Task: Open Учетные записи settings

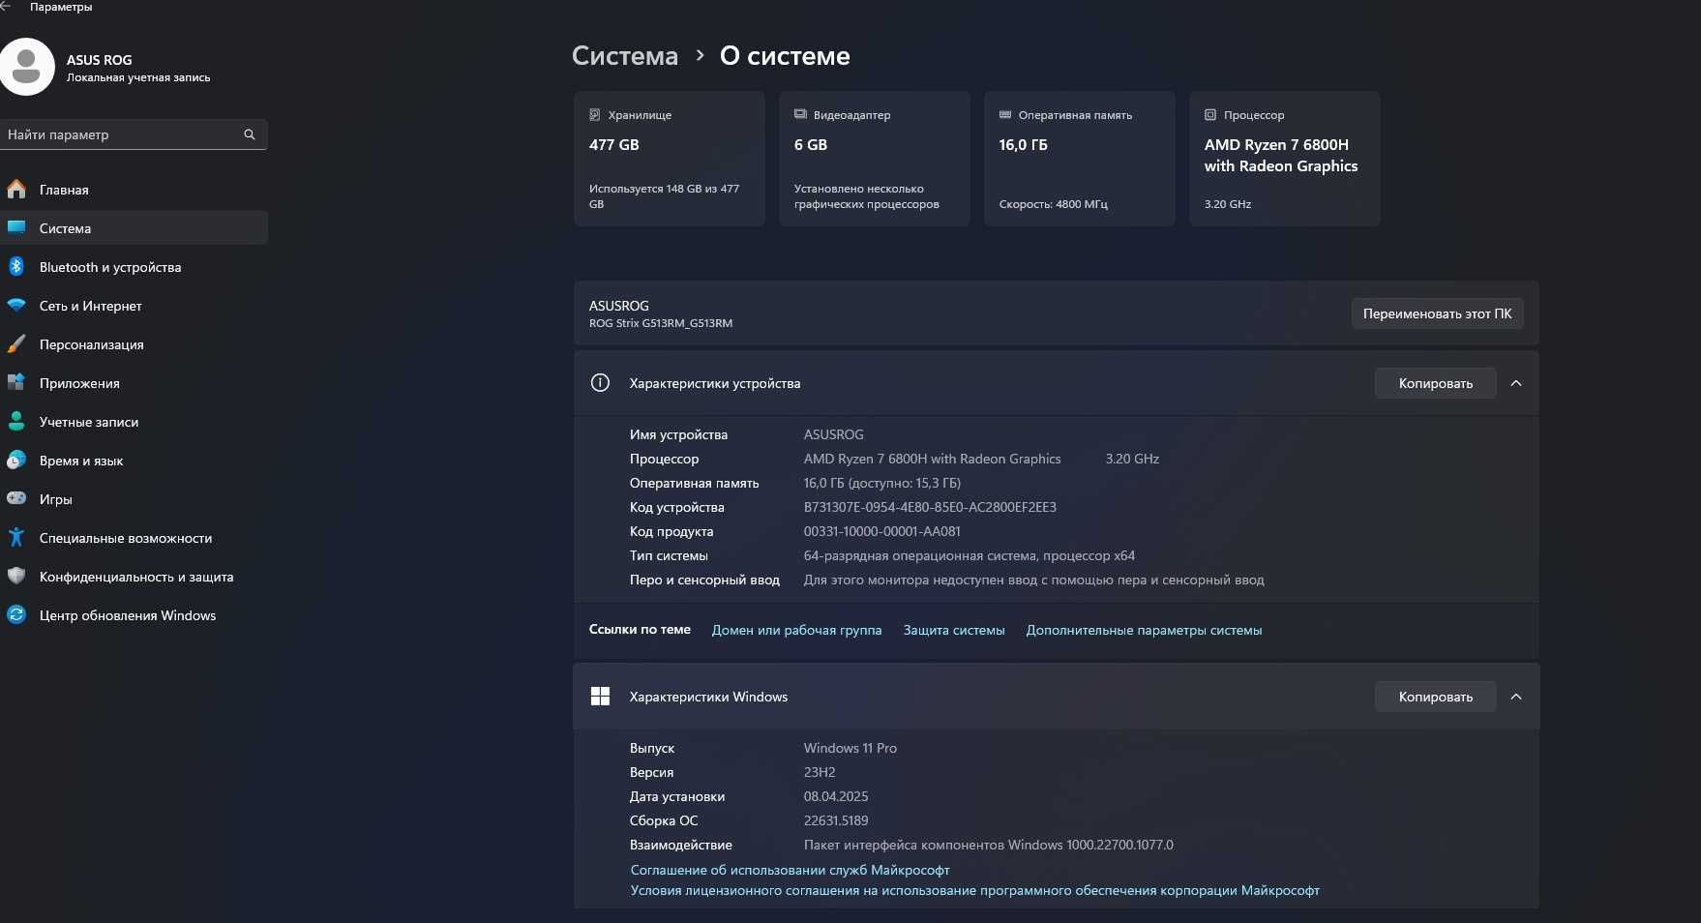Action: 134,422
